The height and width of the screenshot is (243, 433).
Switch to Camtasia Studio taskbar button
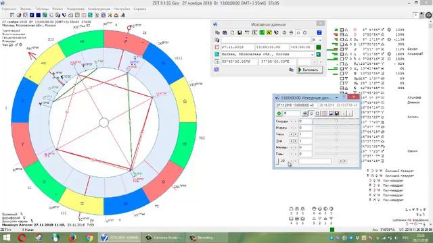click(x=163, y=237)
